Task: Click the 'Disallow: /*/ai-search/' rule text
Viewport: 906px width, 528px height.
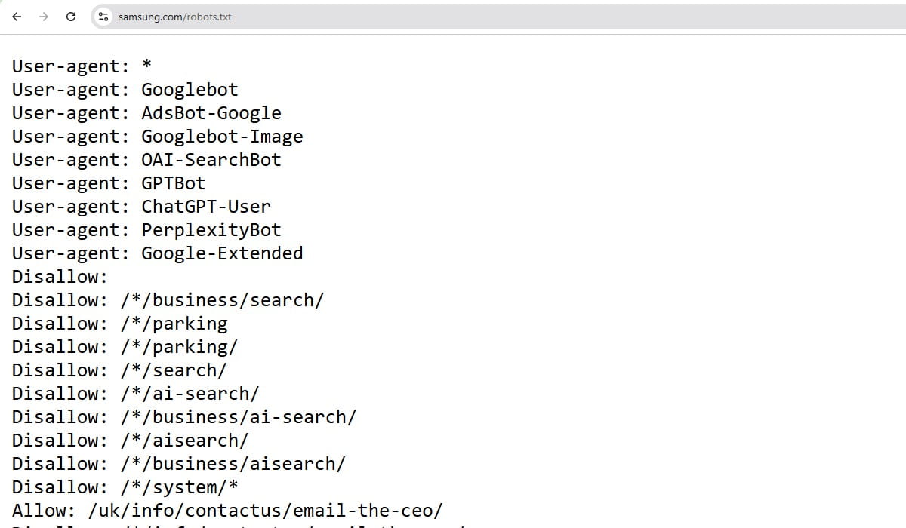Action: 136,393
